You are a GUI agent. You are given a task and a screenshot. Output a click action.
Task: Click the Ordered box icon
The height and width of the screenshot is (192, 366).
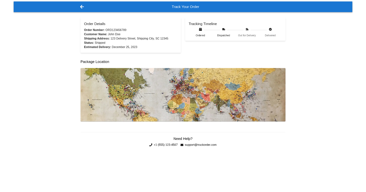(200, 30)
